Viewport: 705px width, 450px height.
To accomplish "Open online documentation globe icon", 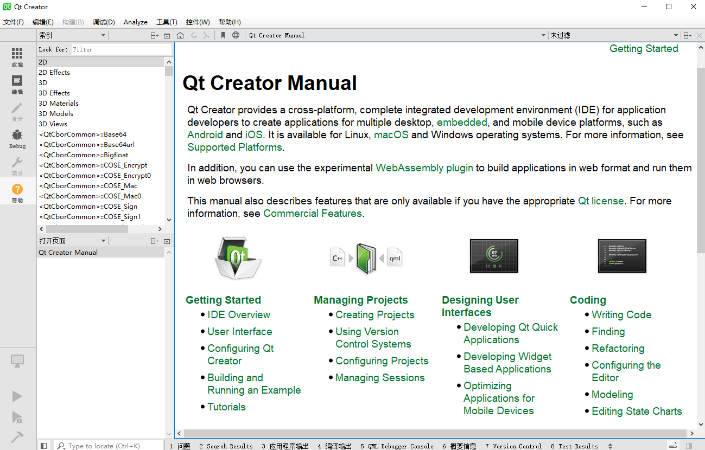I will 236,35.
